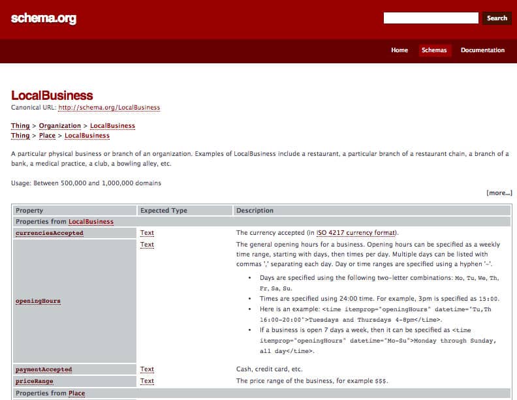517x400 pixels.
Task: Open the openingHours property link
Action: pyautogui.click(x=38, y=301)
